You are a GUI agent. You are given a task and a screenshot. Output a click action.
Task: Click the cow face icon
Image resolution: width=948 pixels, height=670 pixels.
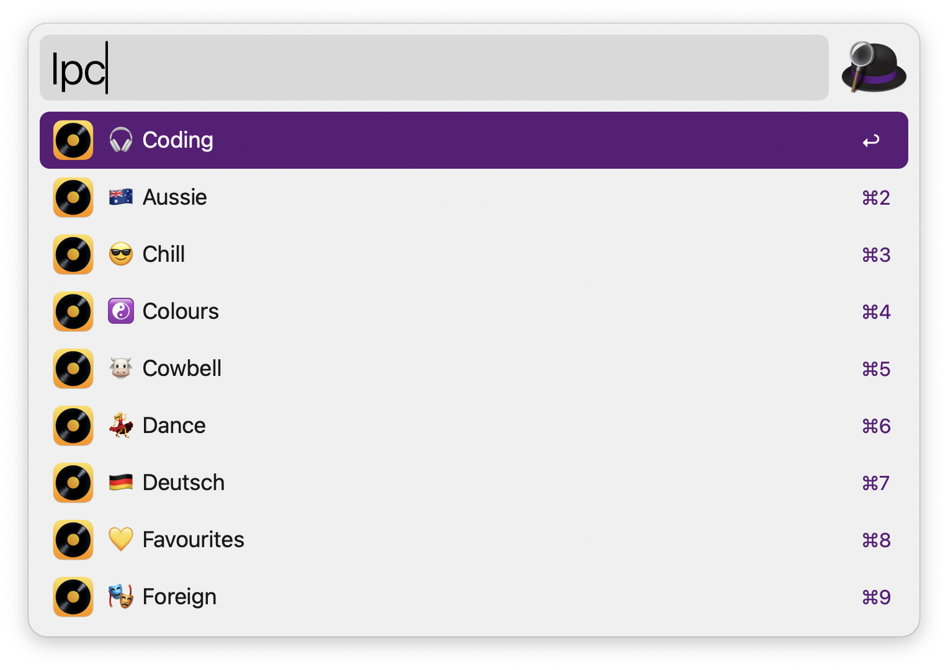coord(121,368)
